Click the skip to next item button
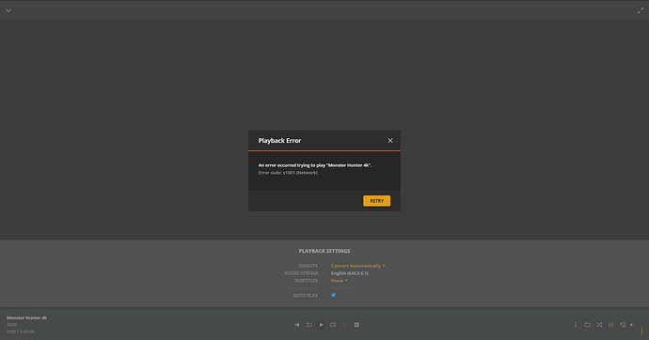 (x=345, y=325)
